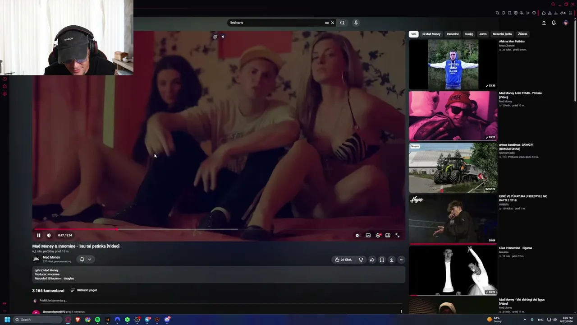Open more actions menu under video

[x=401, y=260]
